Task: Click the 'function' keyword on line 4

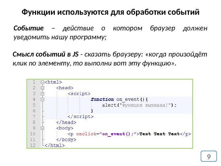Action: click(102, 99)
